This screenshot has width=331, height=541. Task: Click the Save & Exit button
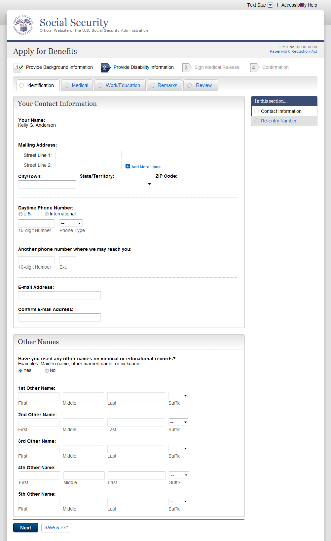[56, 527]
